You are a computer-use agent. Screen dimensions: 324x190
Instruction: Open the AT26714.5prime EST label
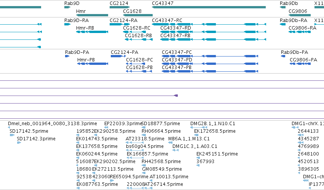pyautogui.click(x=164, y=184)
